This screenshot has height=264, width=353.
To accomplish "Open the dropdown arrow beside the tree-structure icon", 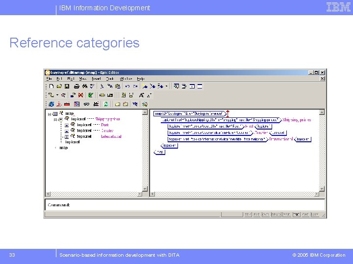I will click(x=57, y=95).
